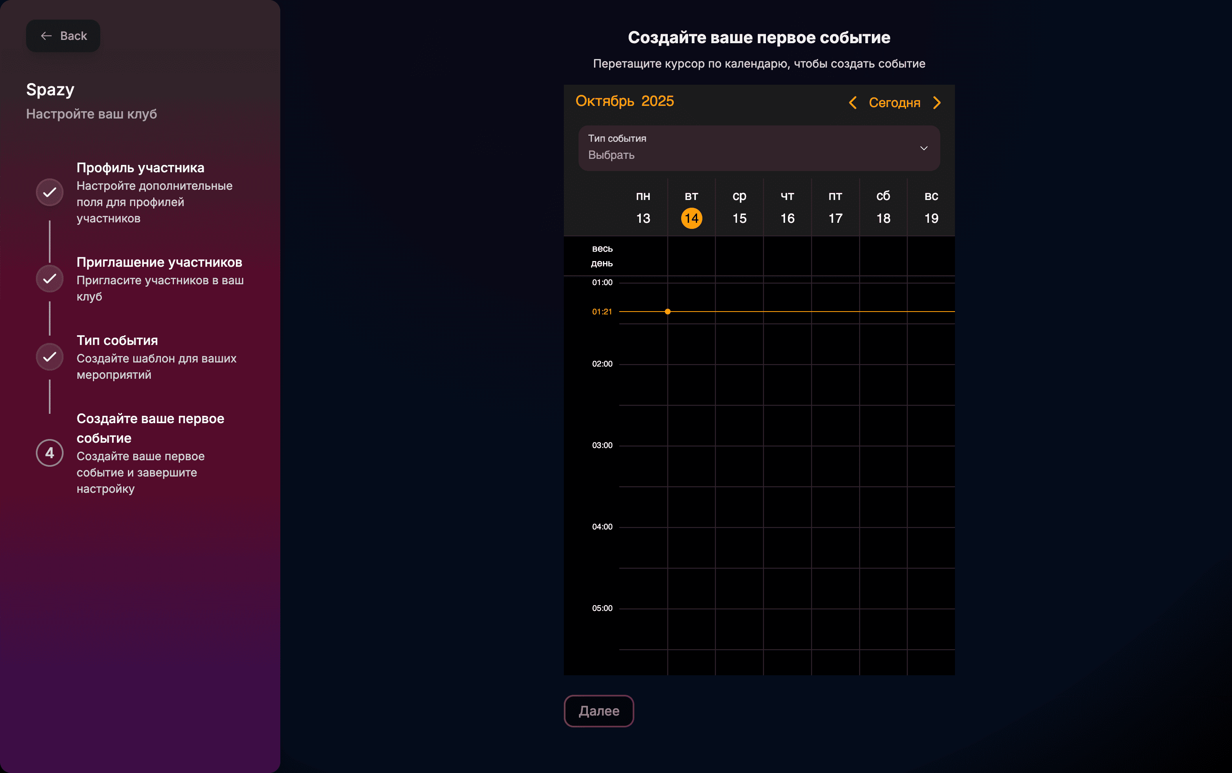This screenshot has width=1232, height=773.
Task: Click the dropdown chevron arrow icon
Action: (x=924, y=148)
